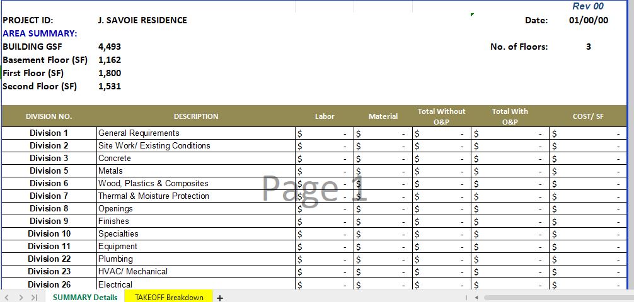Select the Division 23 cell
Screen dimensions: 634x302
pos(49,271)
